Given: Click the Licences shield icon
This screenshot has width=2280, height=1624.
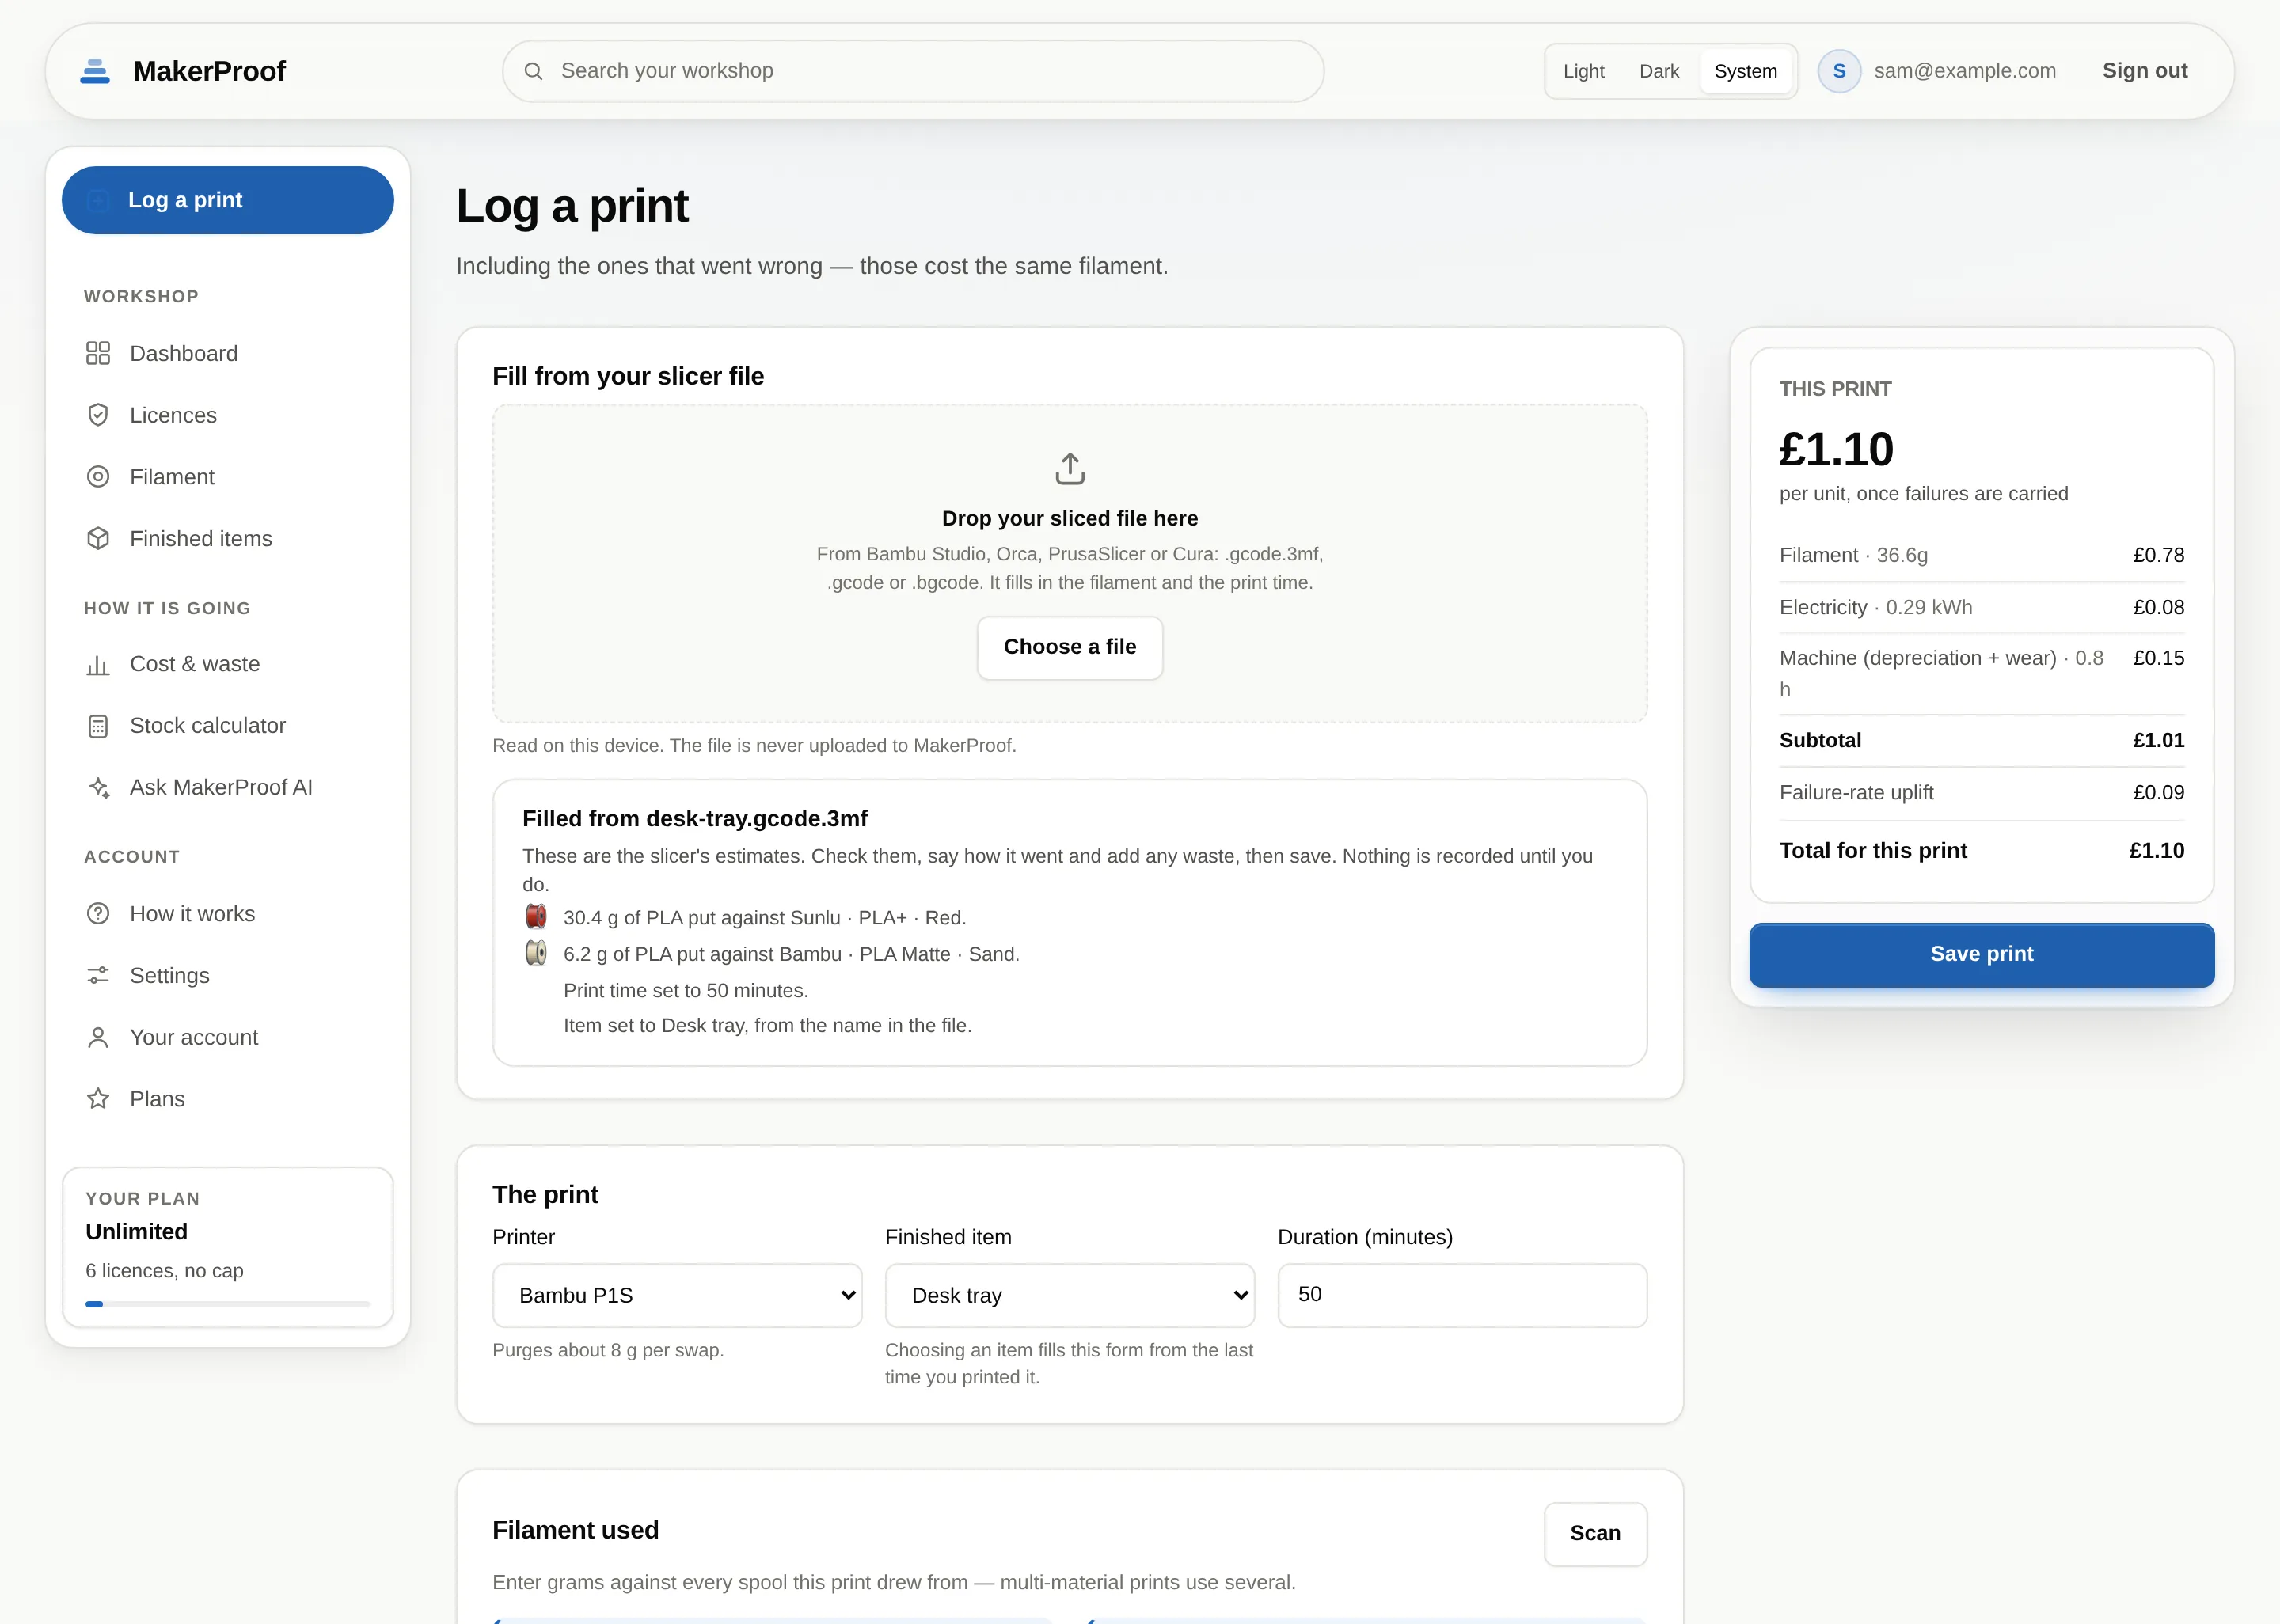Looking at the screenshot, I should coord(98,415).
